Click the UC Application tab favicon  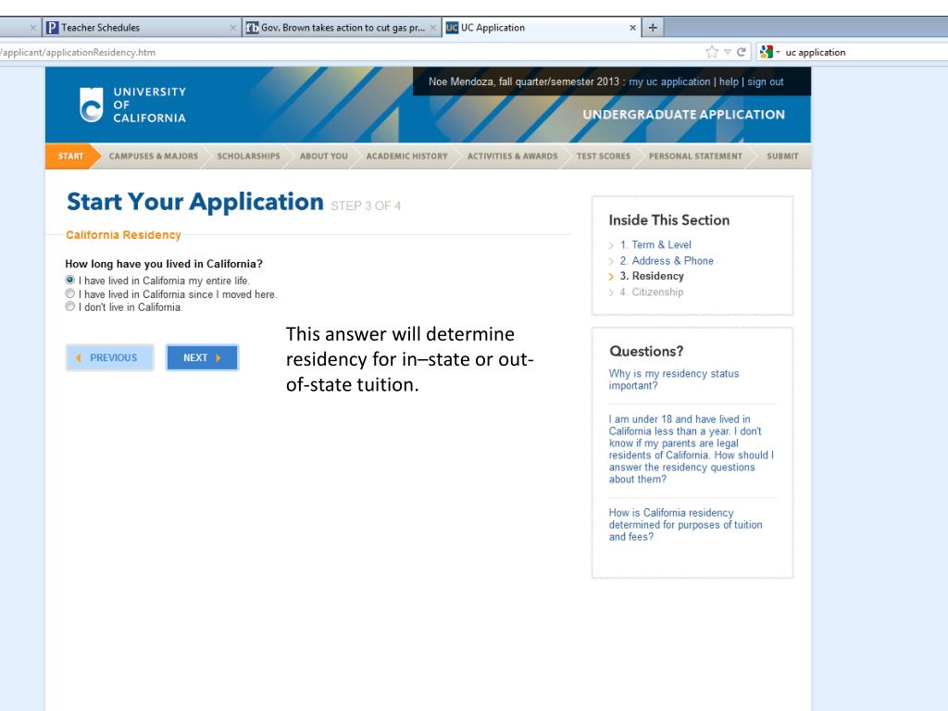click(452, 27)
